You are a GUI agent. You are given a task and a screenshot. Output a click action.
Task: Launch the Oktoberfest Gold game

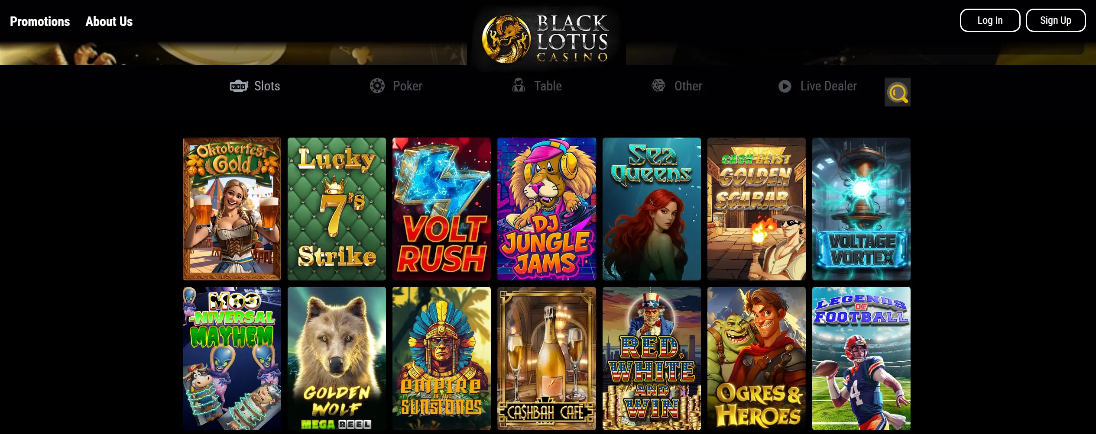(x=232, y=209)
